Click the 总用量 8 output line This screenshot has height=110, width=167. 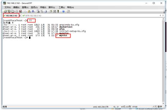tap(8, 23)
